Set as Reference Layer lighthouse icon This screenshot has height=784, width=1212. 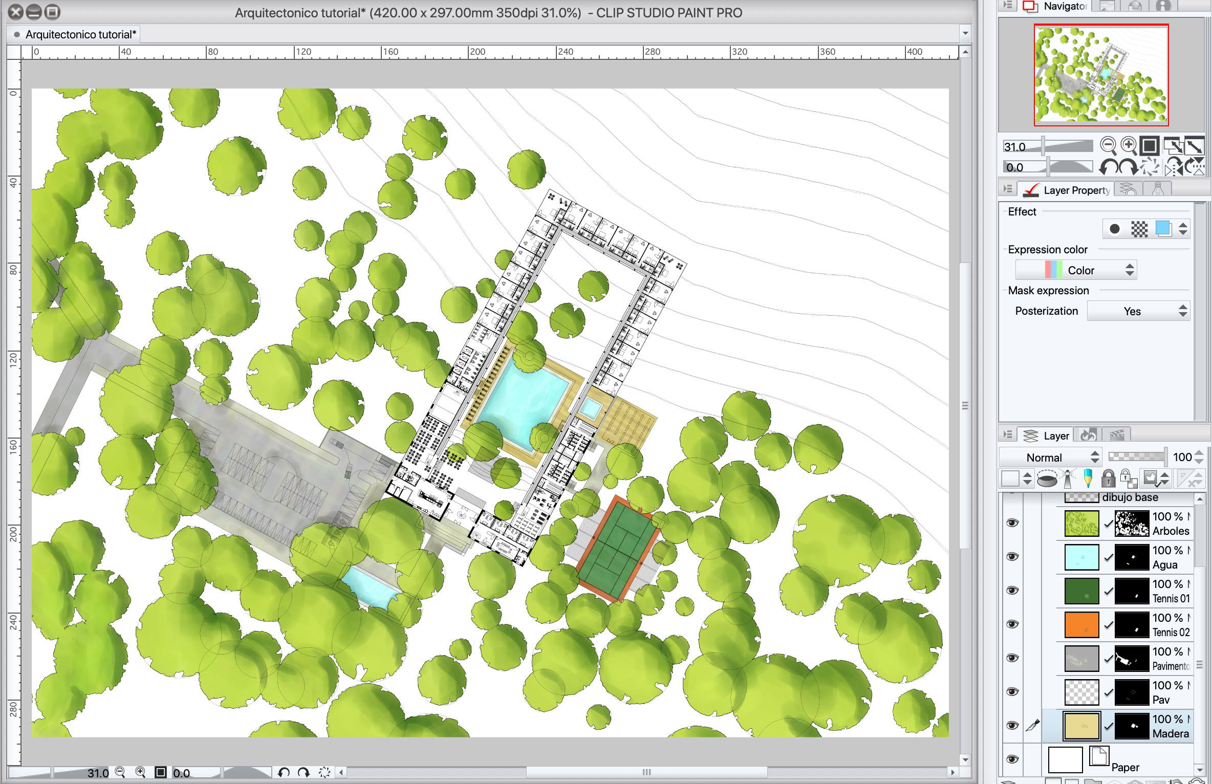pyautogui.click(x=1068, y=479)
